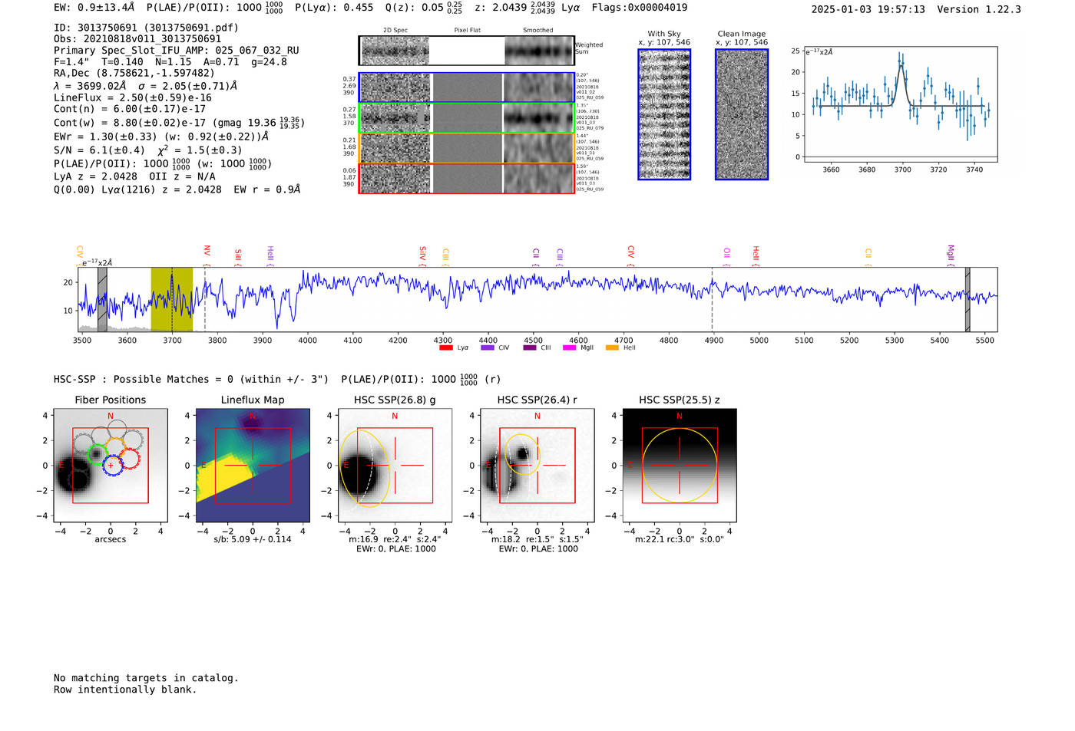This screenshot has width=1075, height=731.
Task: Click the MgII line marker above spectrum
Action: click(x=951, y=255)
